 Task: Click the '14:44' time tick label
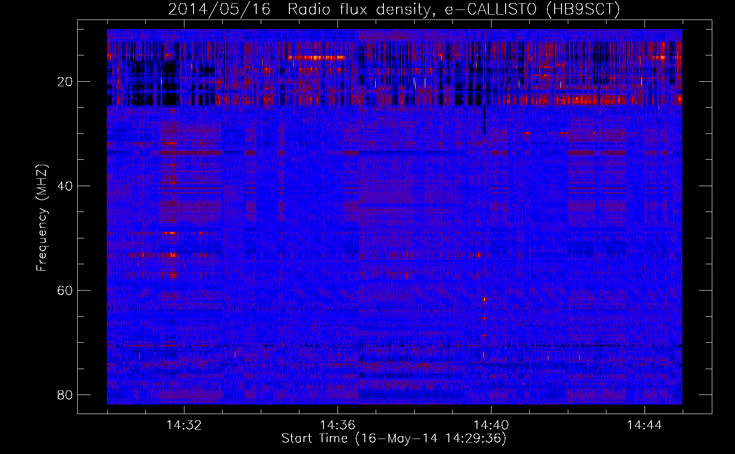tap(645, 425)
